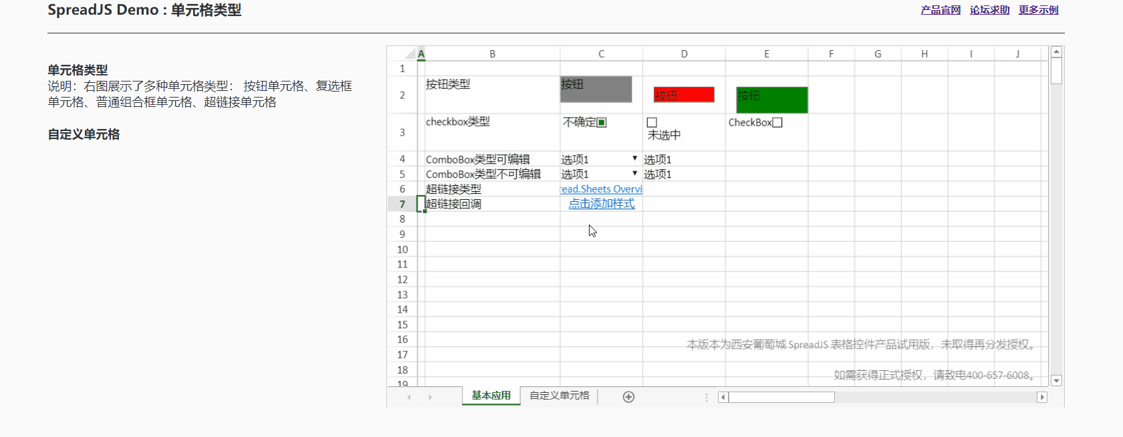Click the vertical scrollbar thumb
The height and width of the screenshot is (437, 1123).
[x=1056, y=70]
